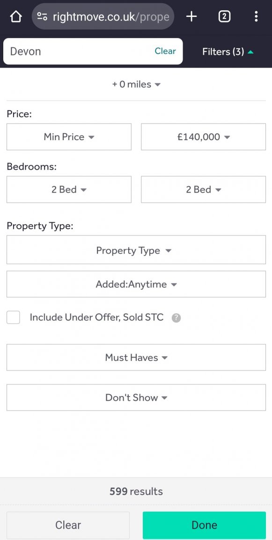The image size is (272, 540).
Task: Open the Min Price dropdown
Action: [69, 137]
